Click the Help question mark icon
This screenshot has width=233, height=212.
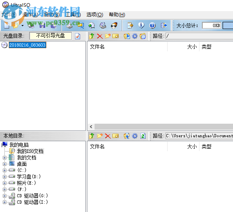(x=152, y=25)
